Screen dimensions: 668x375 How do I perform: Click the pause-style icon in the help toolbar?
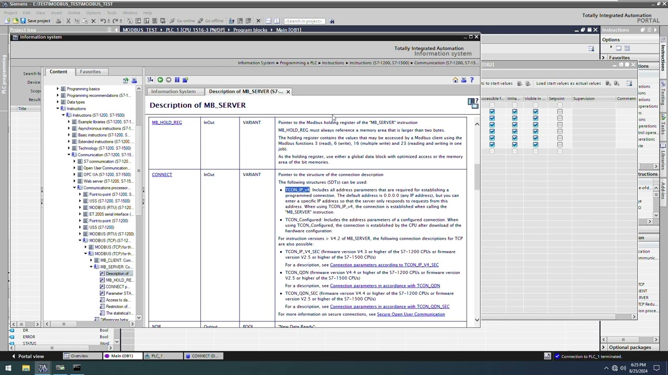click(177, 80)
